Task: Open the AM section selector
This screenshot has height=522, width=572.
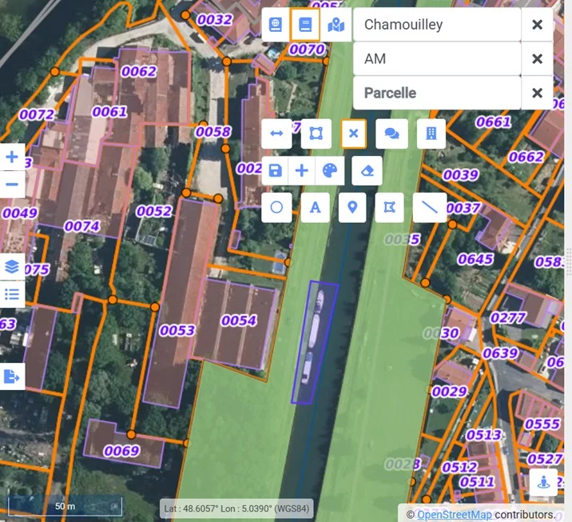Action: pos(437,58)
